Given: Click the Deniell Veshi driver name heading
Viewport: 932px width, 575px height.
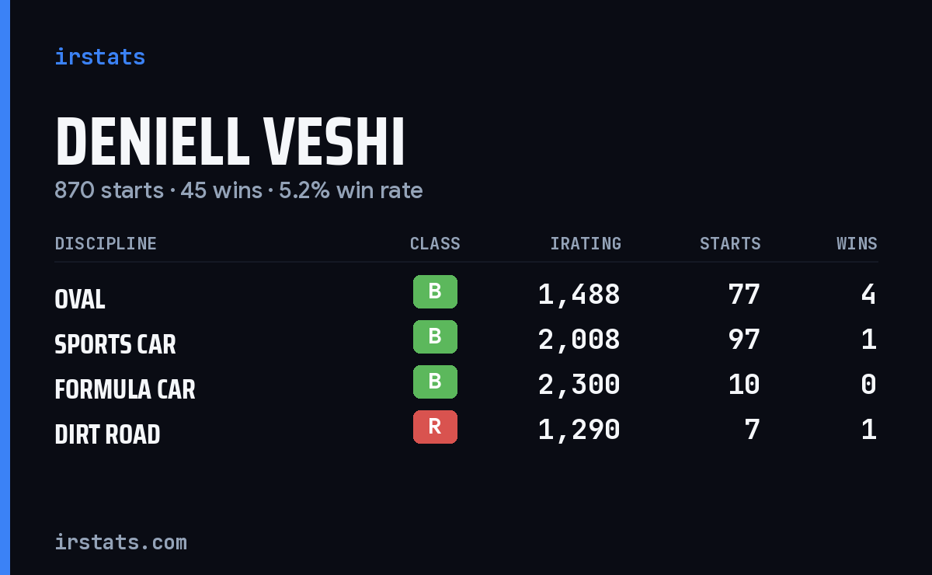Looking at the screenshot, I should [x=230, y=143].
